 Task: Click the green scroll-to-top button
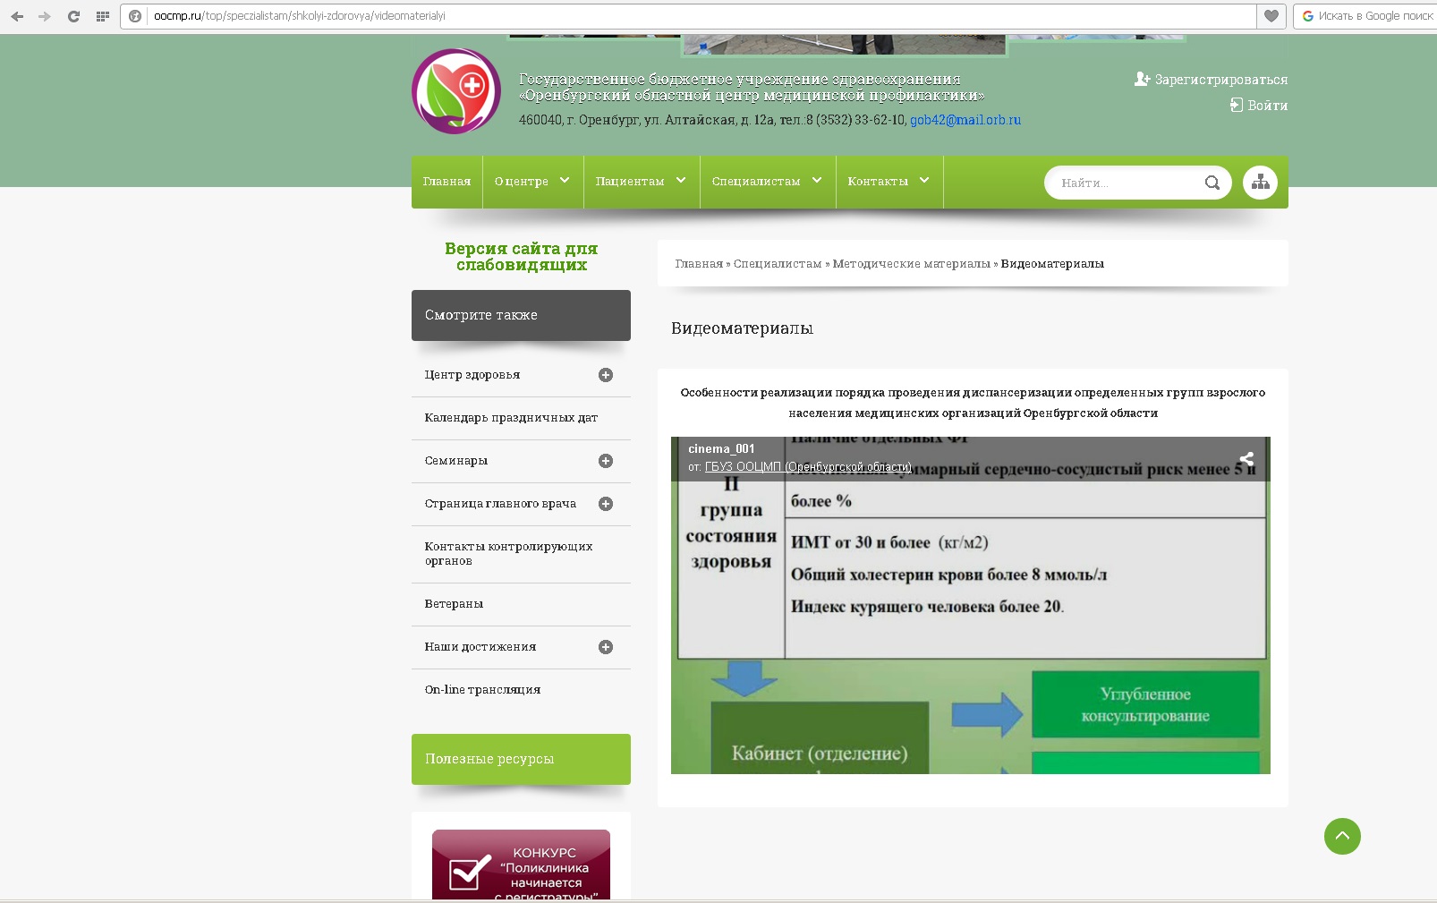pos(1342,836)
